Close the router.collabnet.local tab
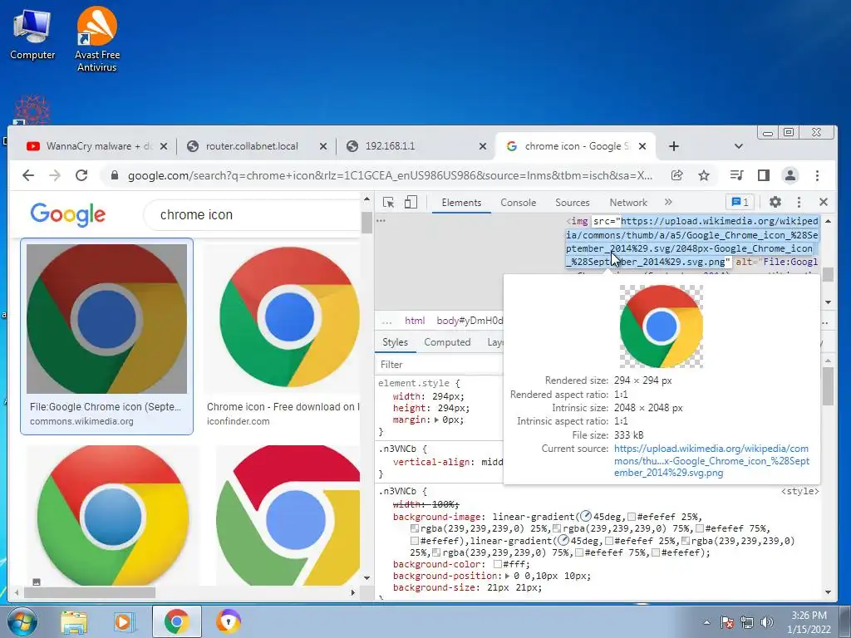This screenshot has height=638, width=851. pos(323,146)
